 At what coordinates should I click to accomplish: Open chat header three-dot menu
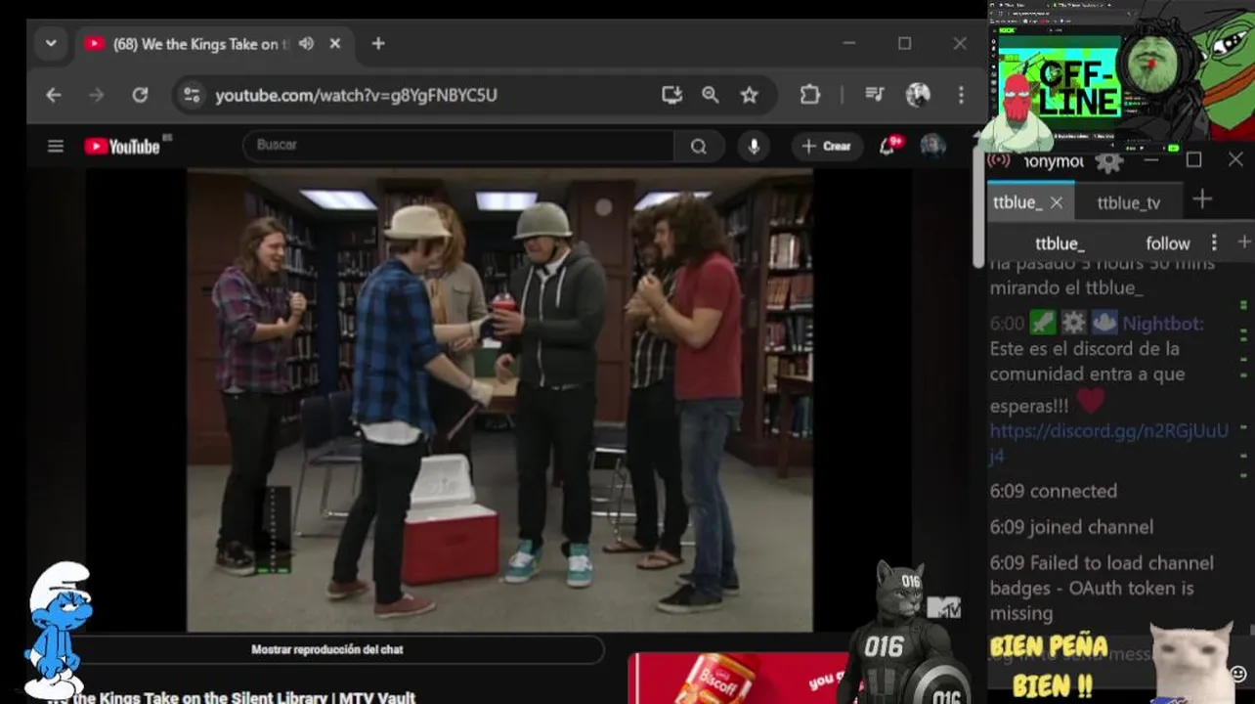pyautogui.click(x=1214, y=242)
